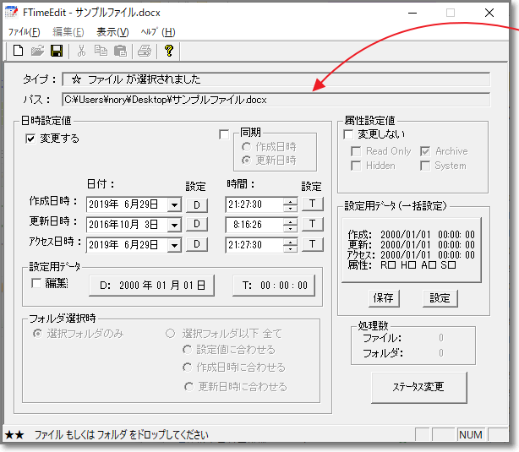The width and height of the screenshot is (519, 452).
Task: Open the 表示(V) menu
Action: point(112,32)
